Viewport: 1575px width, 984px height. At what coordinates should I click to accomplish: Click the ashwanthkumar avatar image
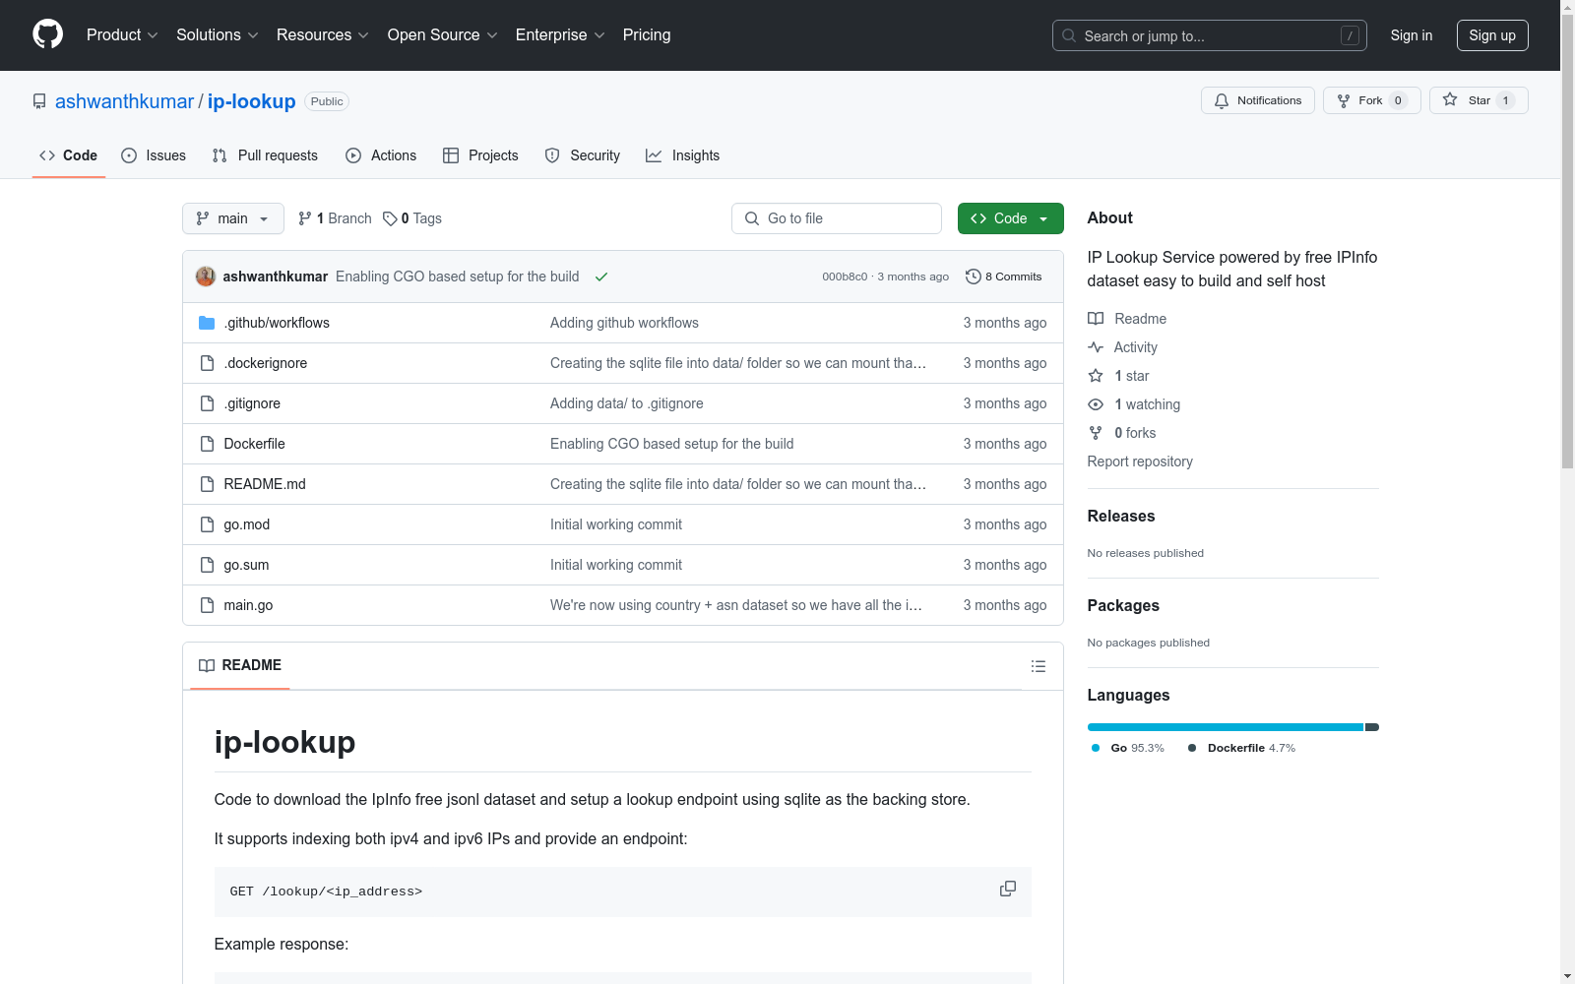click(x=206, y=277)
